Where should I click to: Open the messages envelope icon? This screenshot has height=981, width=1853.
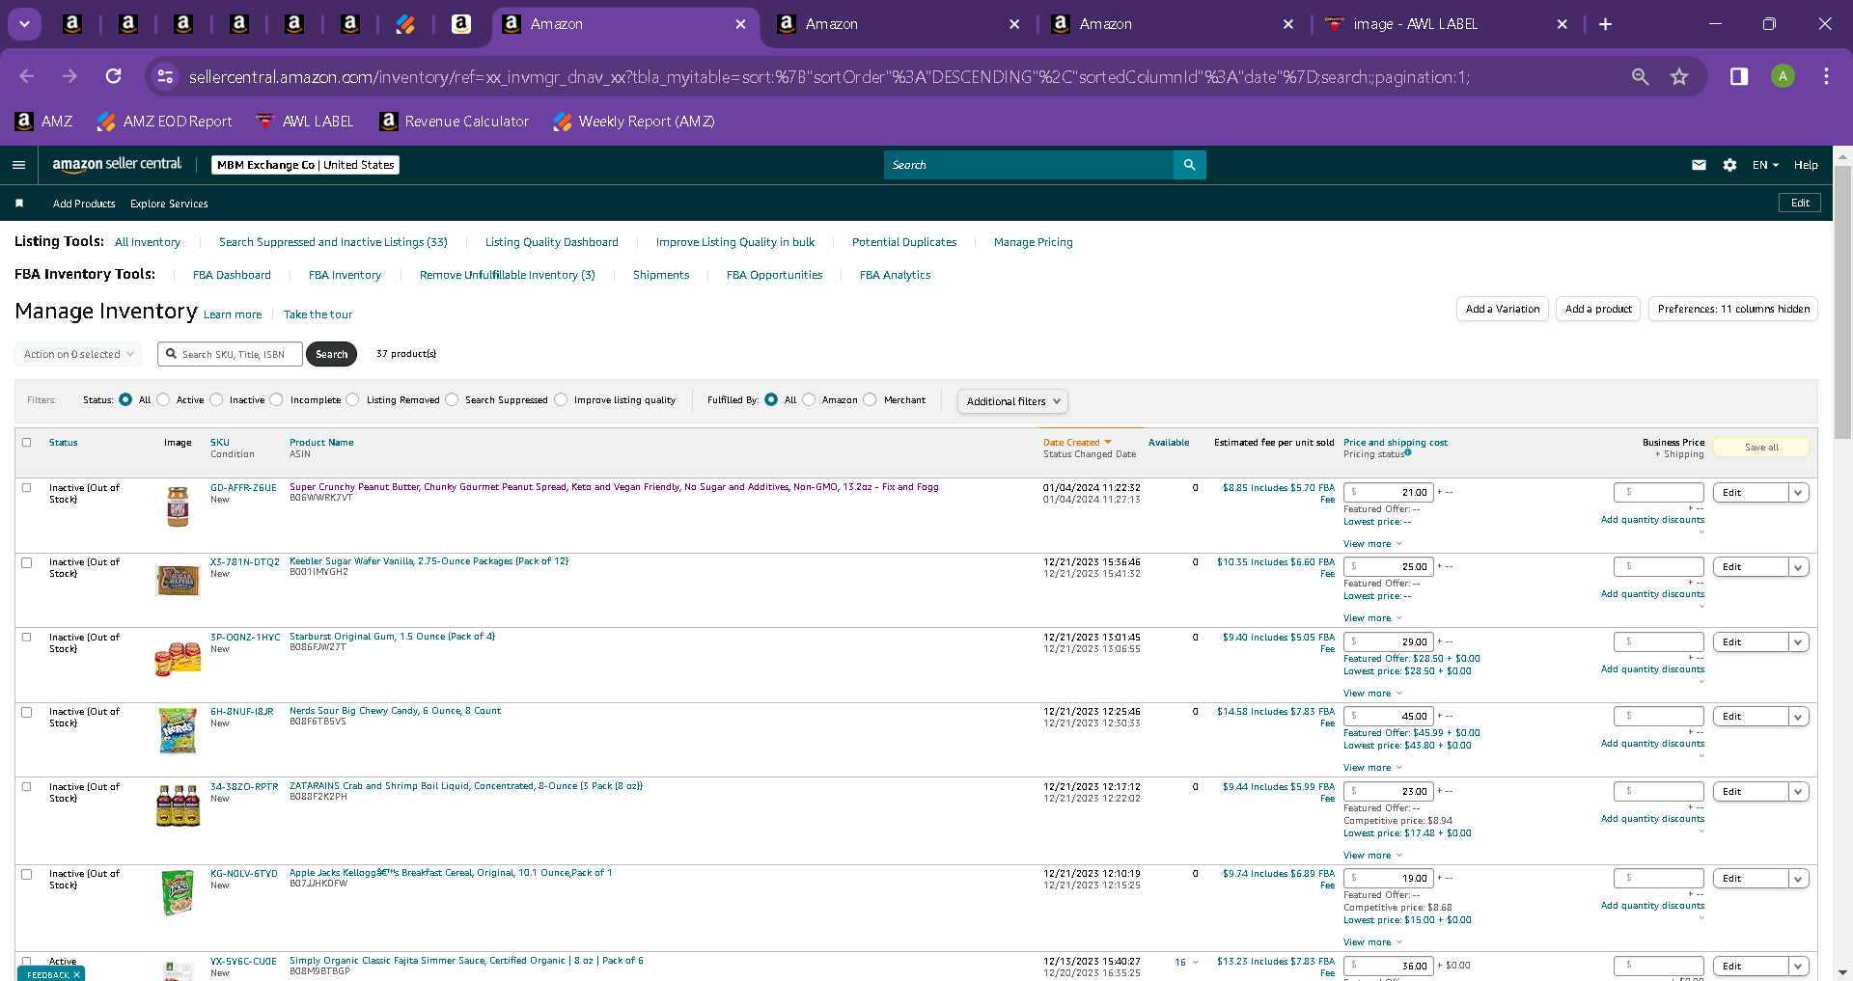pos(1699,165)
